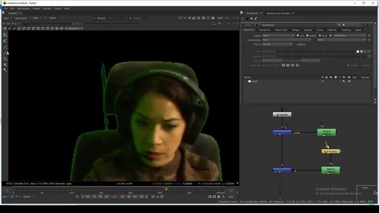
Task: Click the clipping warning circle icon in viewer
Action: point(204,18)
